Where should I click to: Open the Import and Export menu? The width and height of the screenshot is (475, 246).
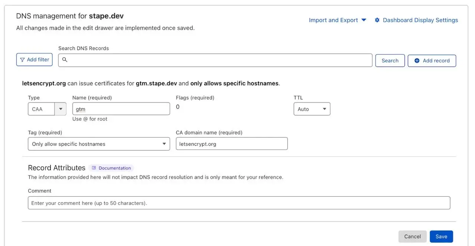[337, 20]
